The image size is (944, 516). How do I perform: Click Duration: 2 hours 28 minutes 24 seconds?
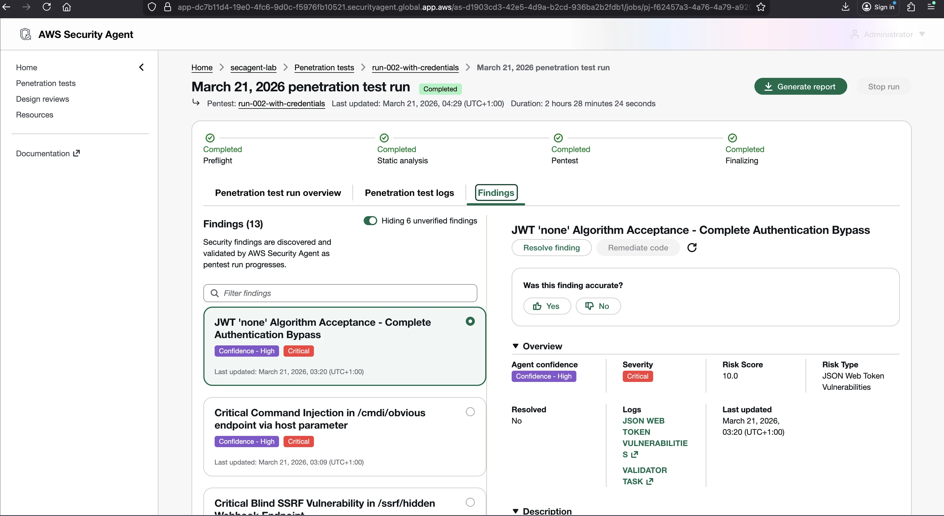click(x=583, y=104)
